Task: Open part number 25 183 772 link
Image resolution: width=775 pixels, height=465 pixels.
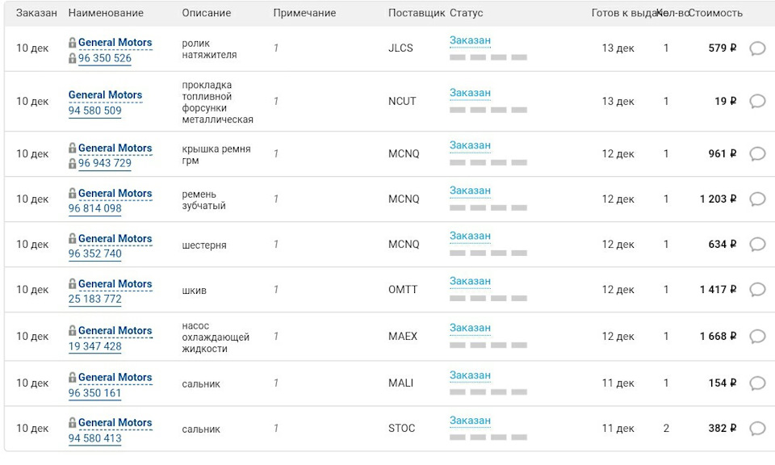Action: point(94,299)
